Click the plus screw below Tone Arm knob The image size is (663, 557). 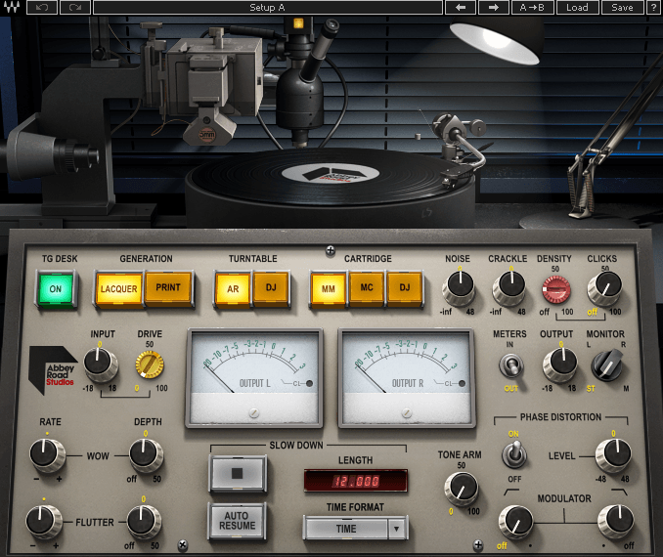[478, 545]
